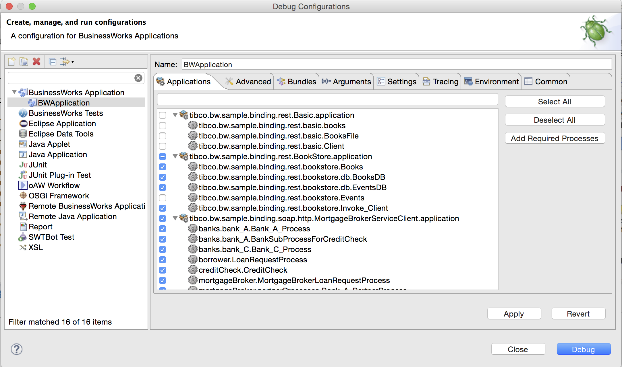Screen dimensions: 622x367
Task: Switch to the Bundles tab
Action: tap(297, 82)
